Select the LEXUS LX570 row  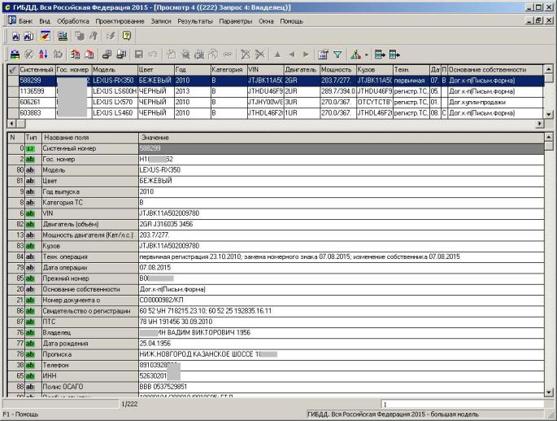click(276, 102)
